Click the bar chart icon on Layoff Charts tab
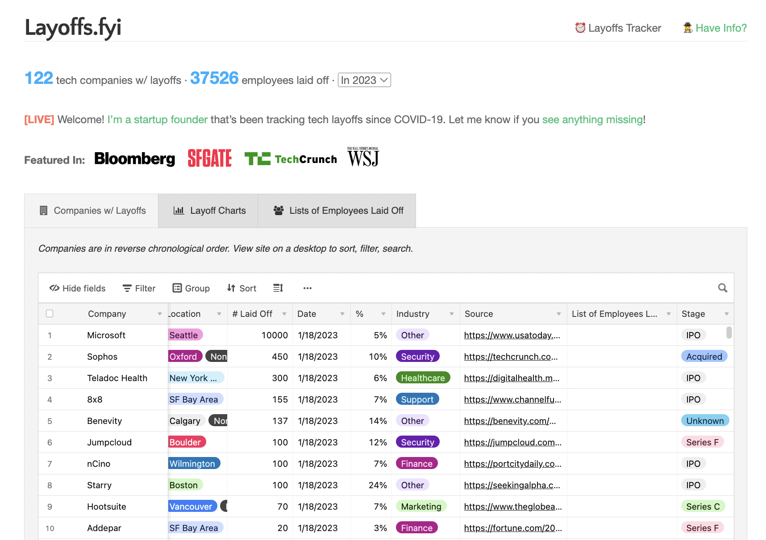Screen dimensions: 766x540 pos(179,210)
